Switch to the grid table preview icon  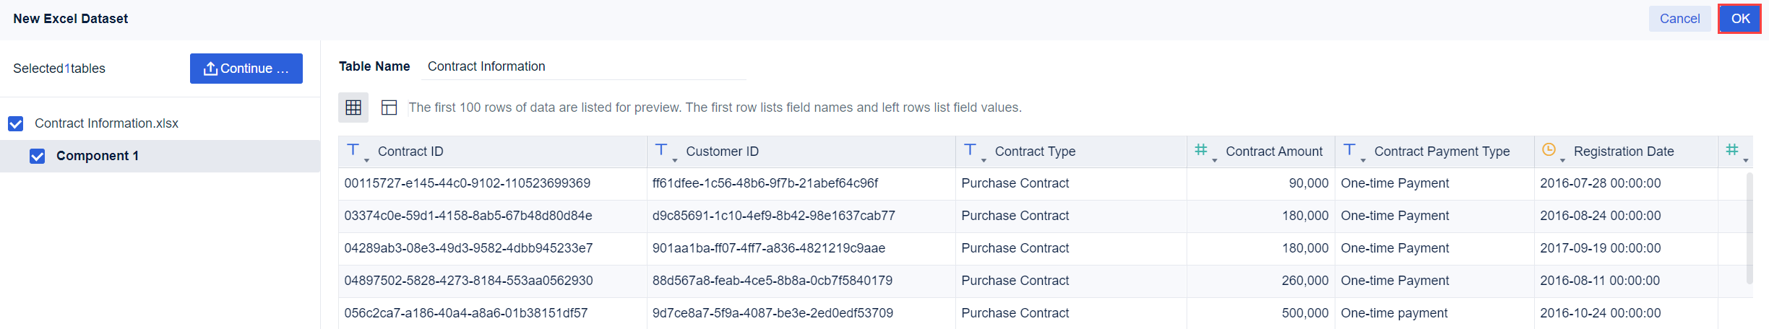coord(353,108)
